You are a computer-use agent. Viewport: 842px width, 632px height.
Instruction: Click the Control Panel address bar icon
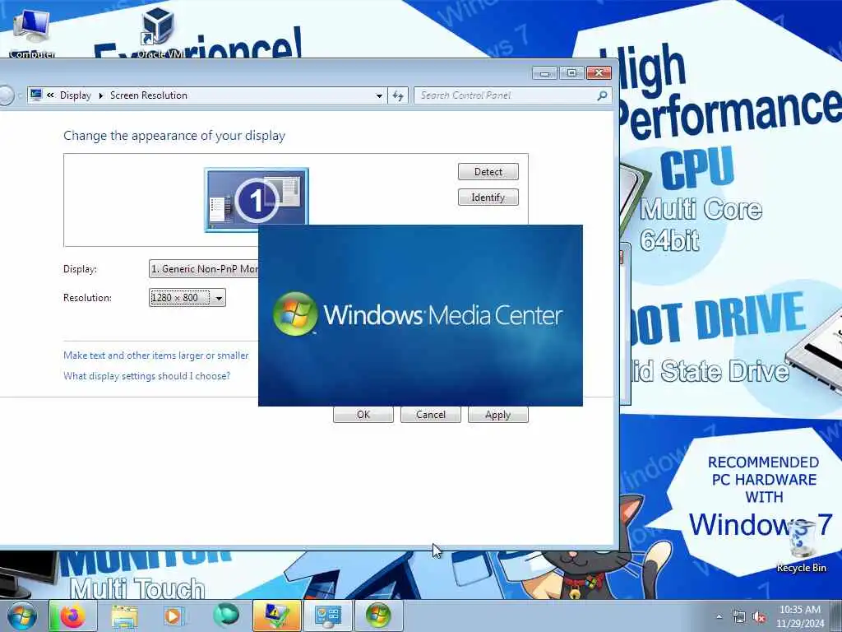36,95
